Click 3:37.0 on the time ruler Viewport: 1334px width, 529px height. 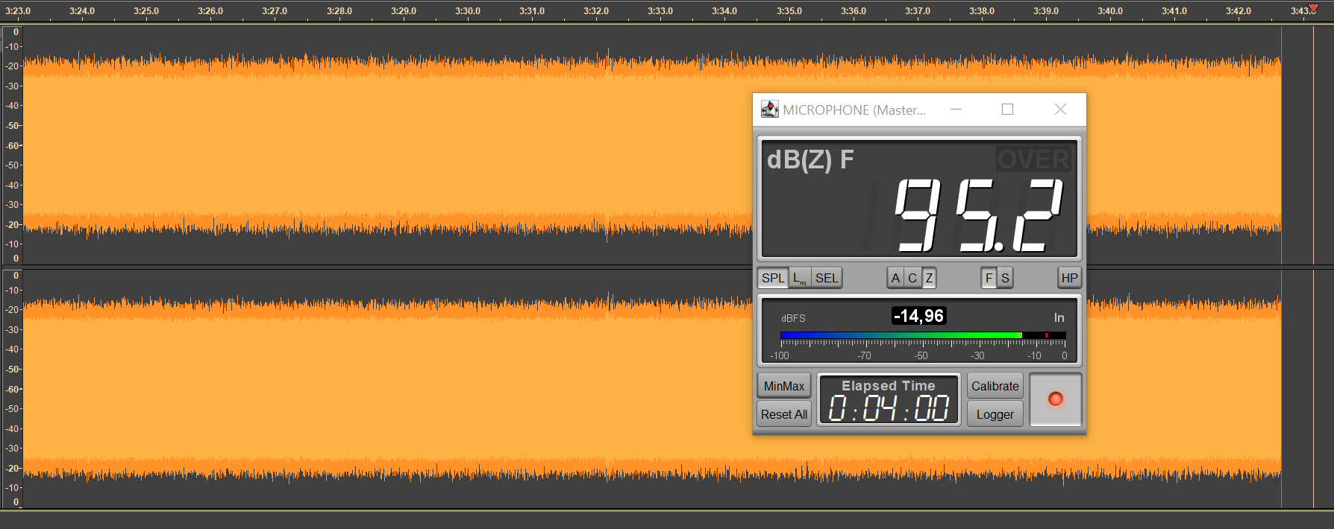point(918,11)
